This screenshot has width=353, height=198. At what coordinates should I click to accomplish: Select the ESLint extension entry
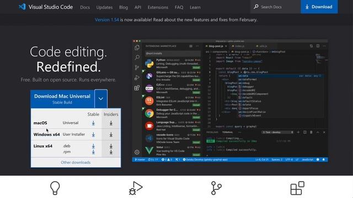coord(173,101)
